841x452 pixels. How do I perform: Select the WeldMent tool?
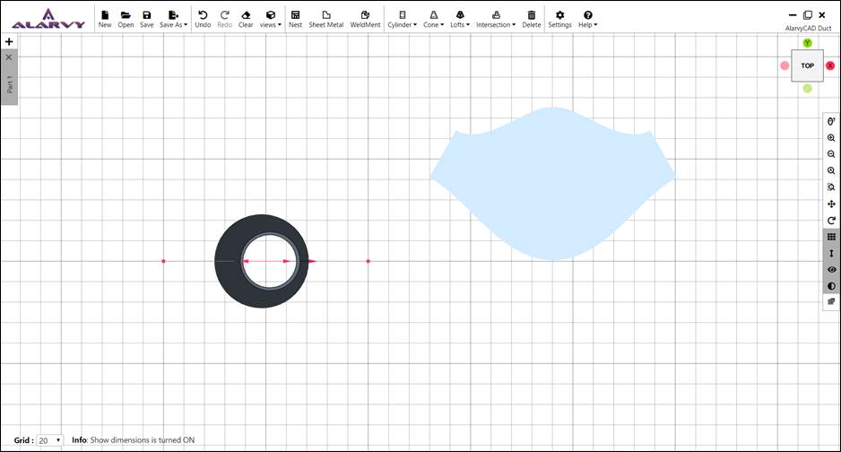coord(365,19)
